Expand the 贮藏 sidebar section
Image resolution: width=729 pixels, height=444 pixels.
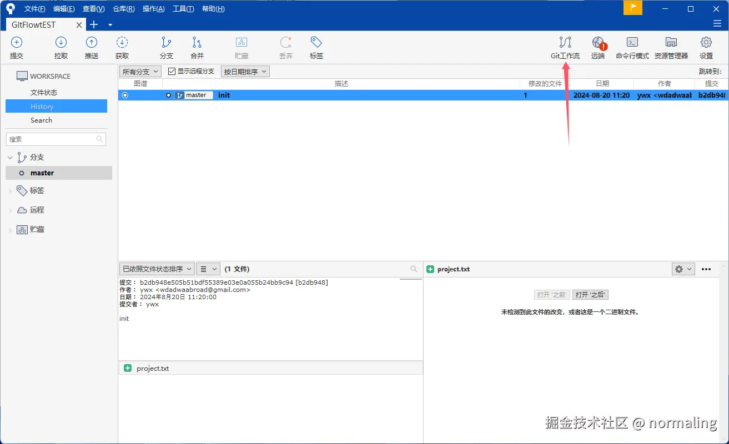(x=10, y=230)
